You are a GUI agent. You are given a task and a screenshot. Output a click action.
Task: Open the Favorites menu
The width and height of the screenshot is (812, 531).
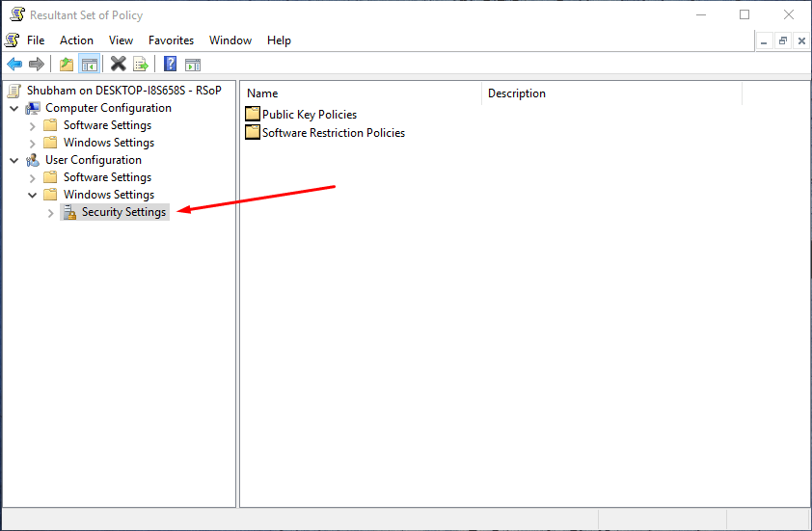[x=171, y=40]
